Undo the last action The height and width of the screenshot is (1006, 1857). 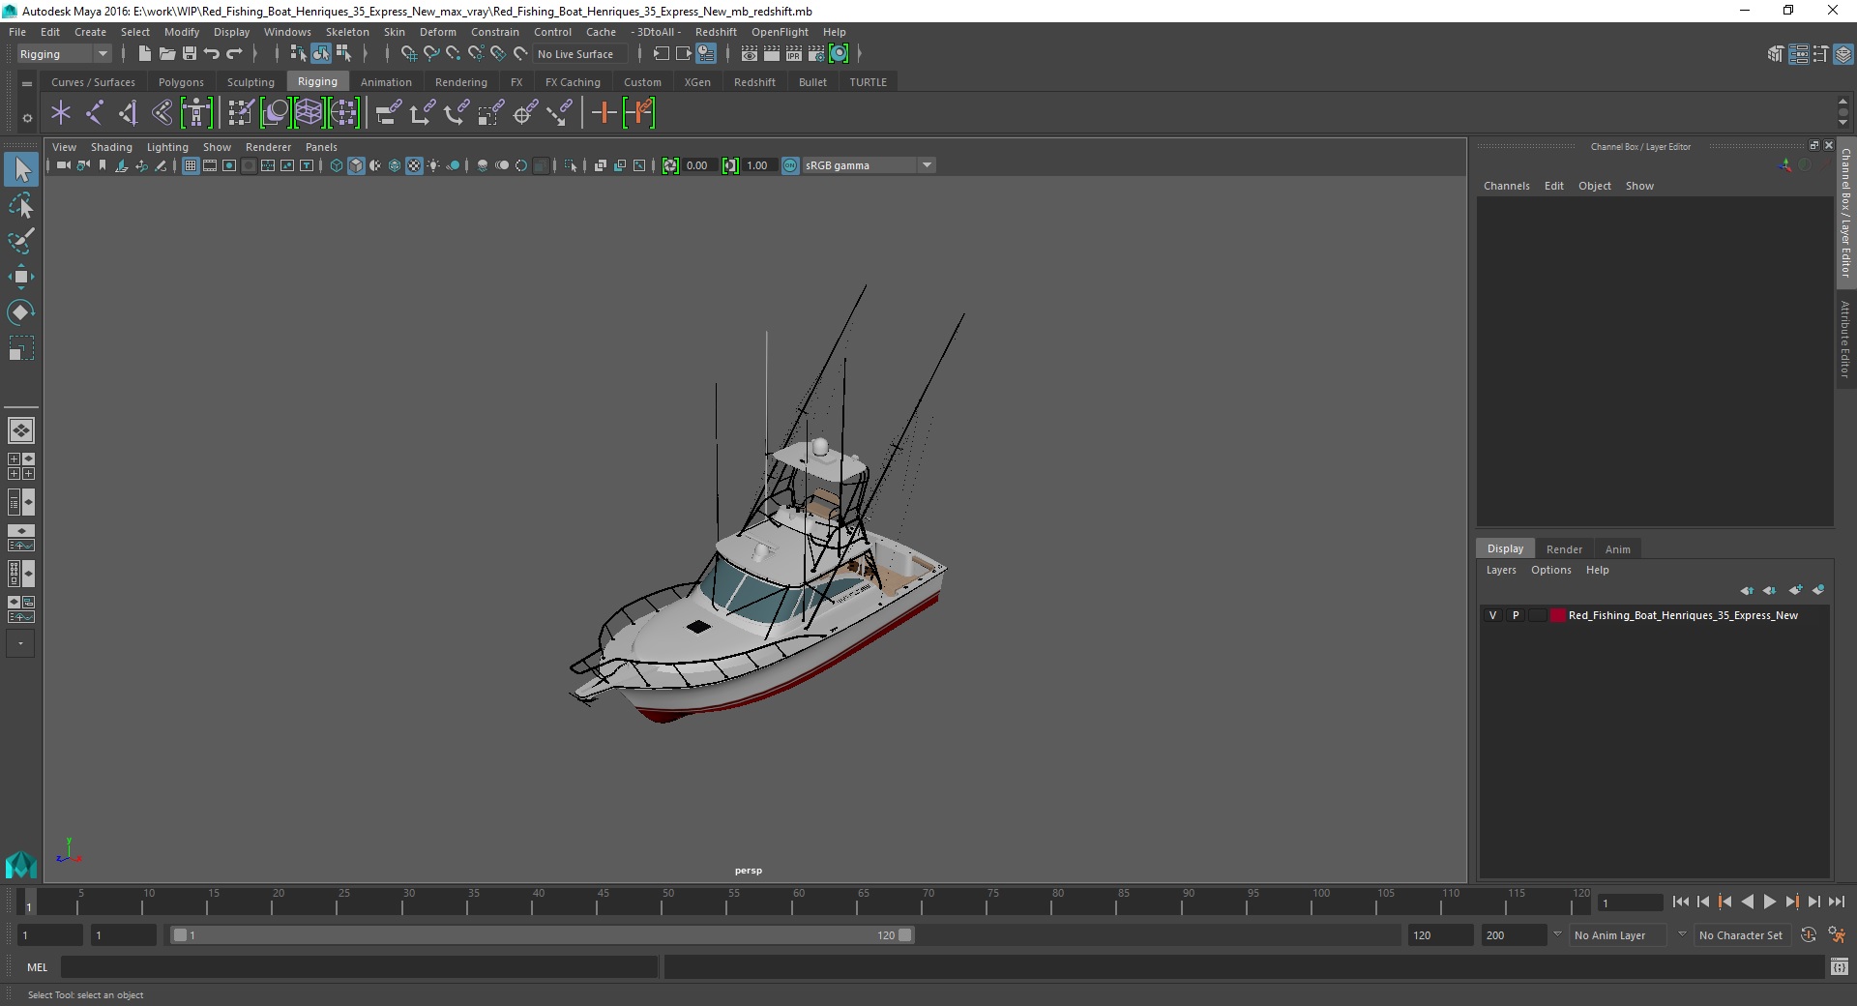click(212, 54)
